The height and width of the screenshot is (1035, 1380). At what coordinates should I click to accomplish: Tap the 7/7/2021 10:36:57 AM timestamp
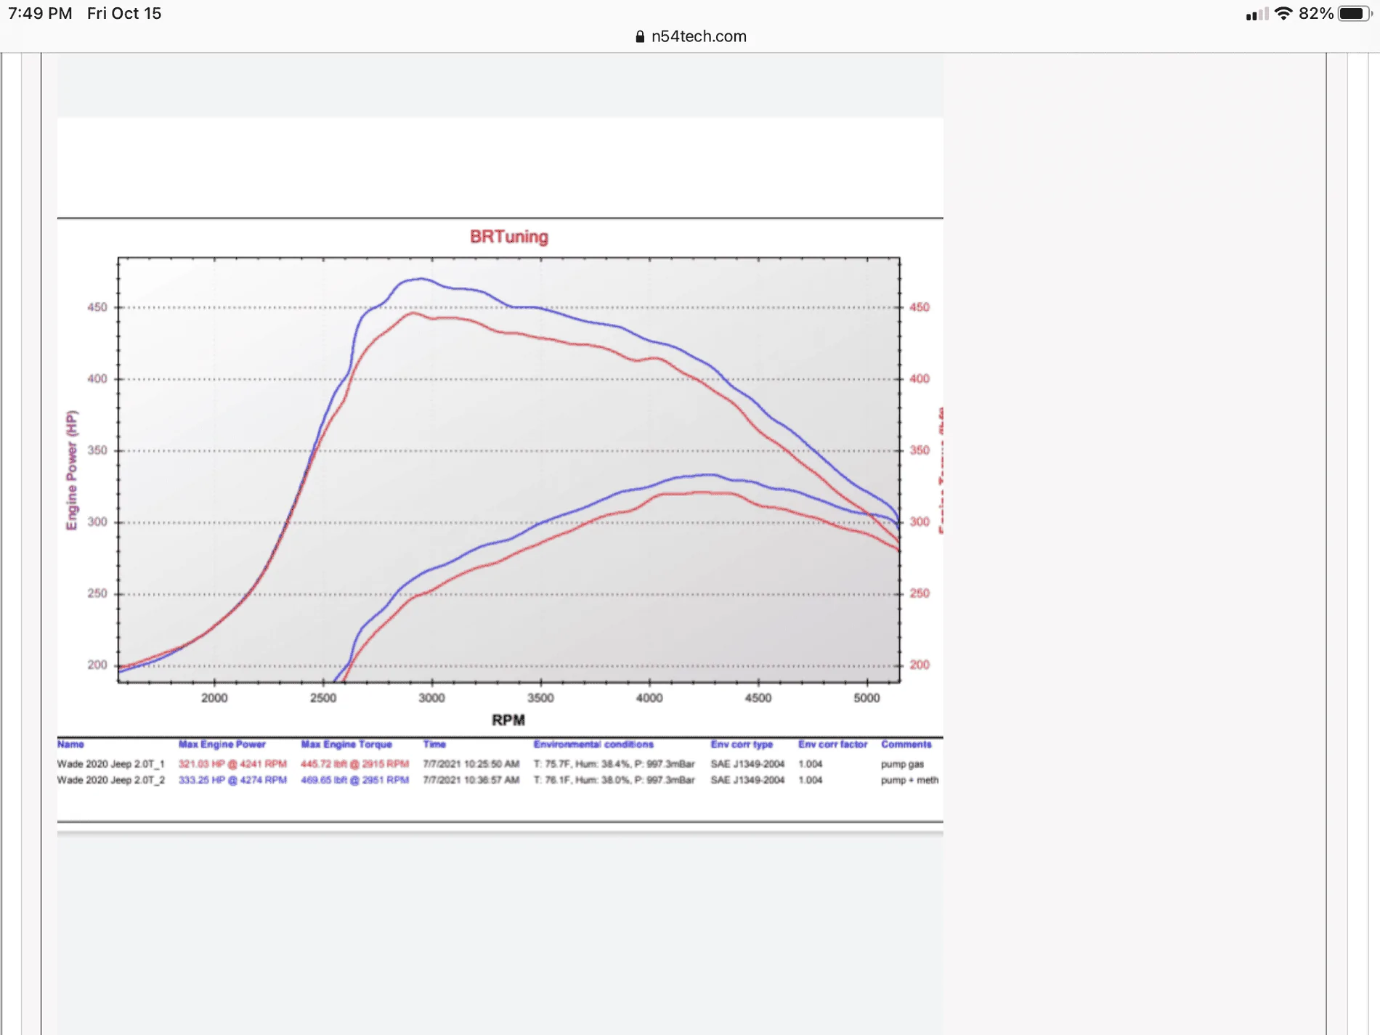point(471,780)
